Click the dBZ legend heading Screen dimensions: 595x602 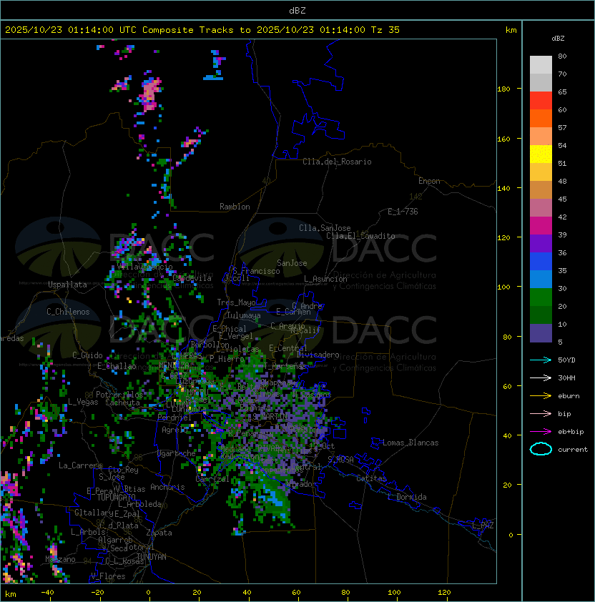(x=558, y=39)
